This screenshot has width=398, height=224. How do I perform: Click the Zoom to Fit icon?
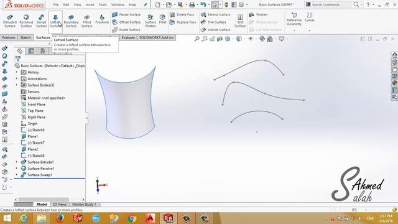(197, 39)
